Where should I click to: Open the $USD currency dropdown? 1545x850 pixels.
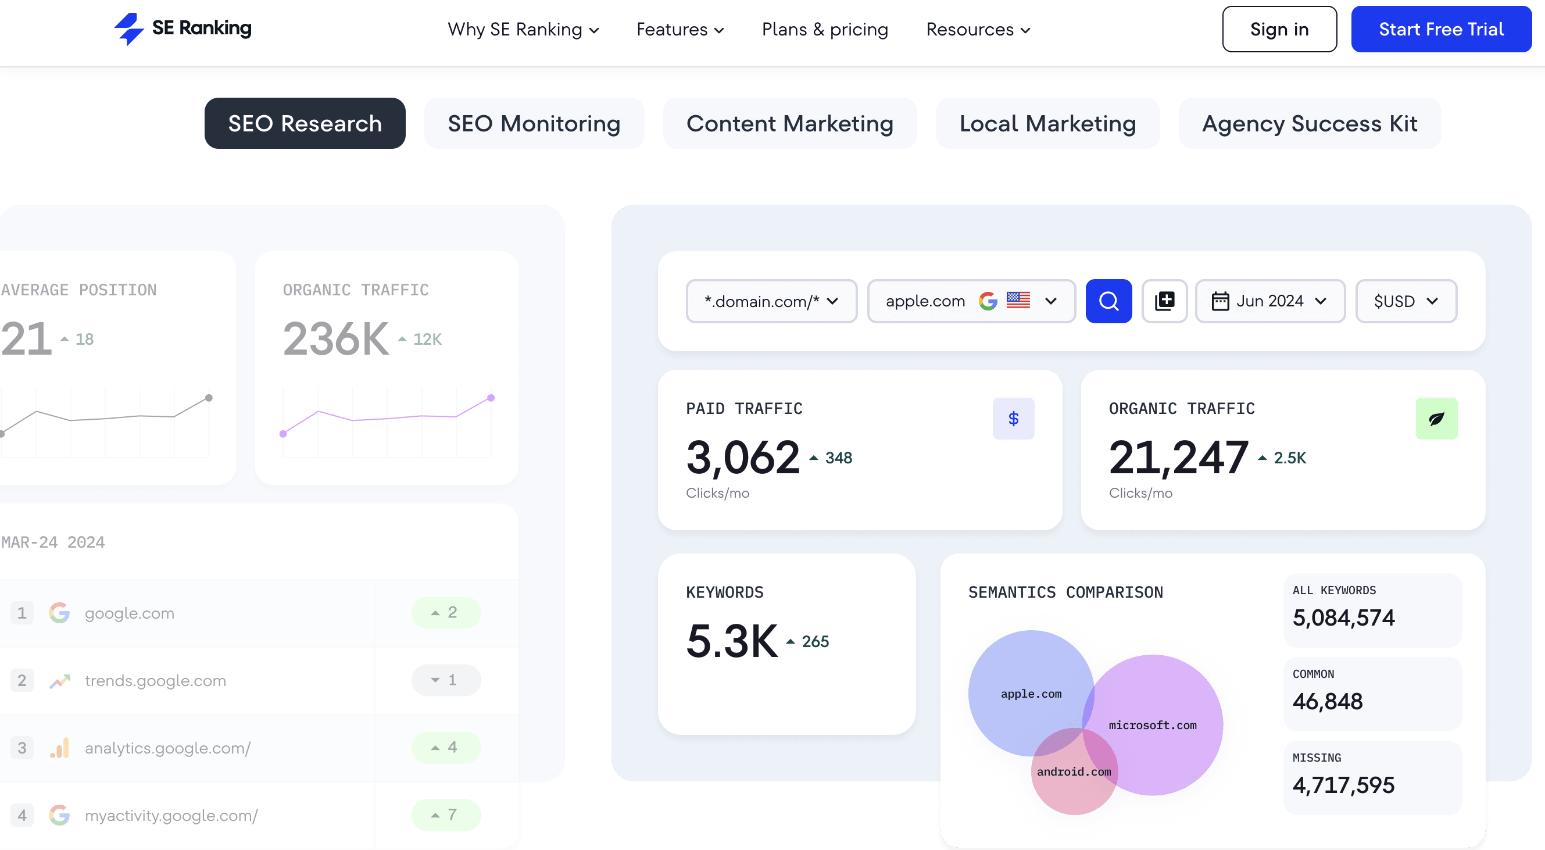coord(1406,301)
